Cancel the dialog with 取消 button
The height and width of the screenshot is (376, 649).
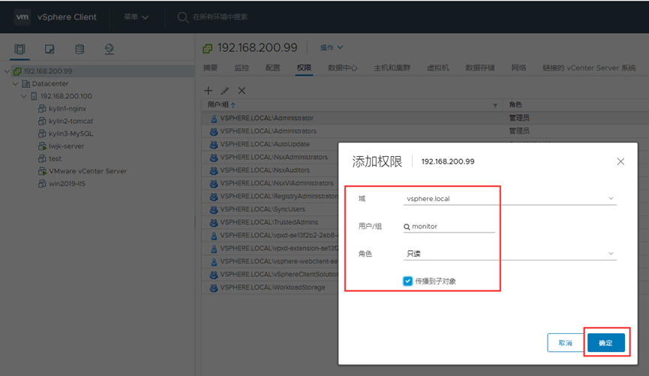[566, 343]
